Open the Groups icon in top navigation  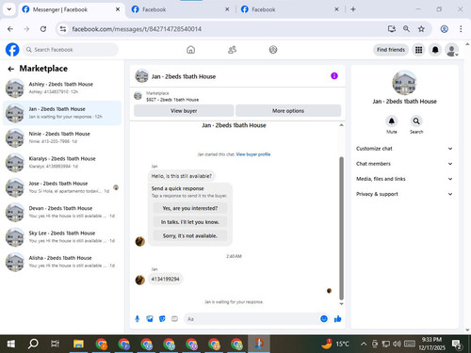click(273, 50)
